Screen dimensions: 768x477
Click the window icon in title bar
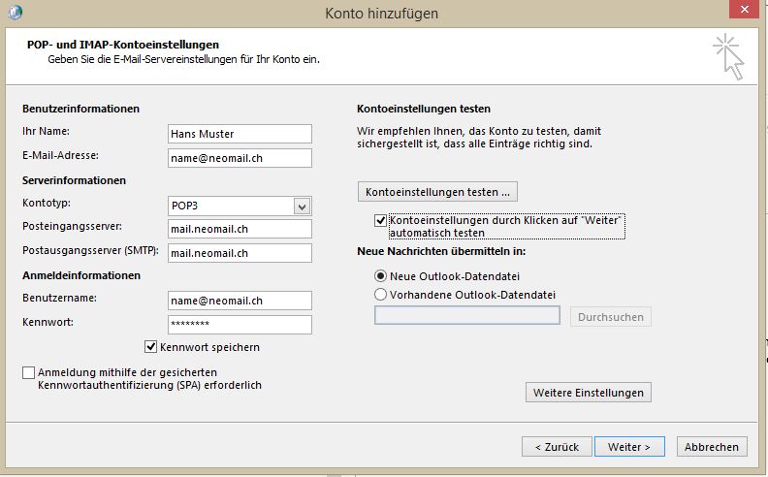[x=15, y=13]
